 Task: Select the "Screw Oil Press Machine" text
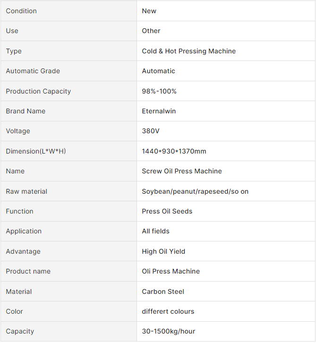tap(182, 171)
